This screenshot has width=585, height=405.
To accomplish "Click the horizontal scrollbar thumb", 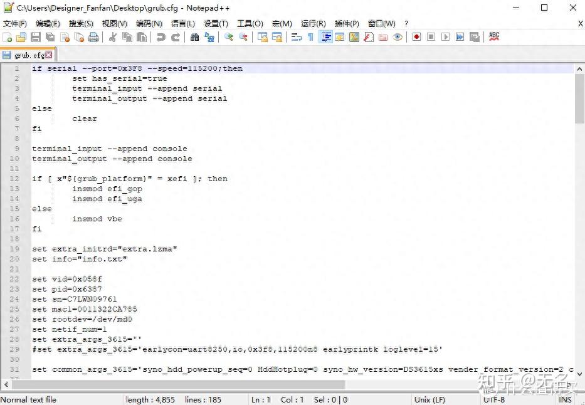I will [178, 384].
